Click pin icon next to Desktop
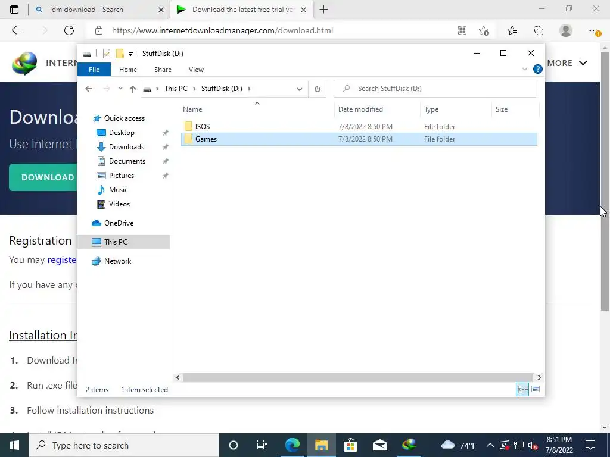Screen dimensions: 610x457 pyautogui.click(x=166, y=133)
